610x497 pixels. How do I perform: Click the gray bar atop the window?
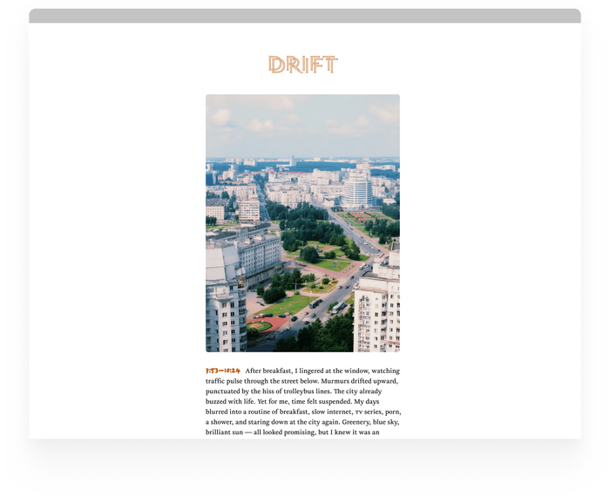(305, 15)
